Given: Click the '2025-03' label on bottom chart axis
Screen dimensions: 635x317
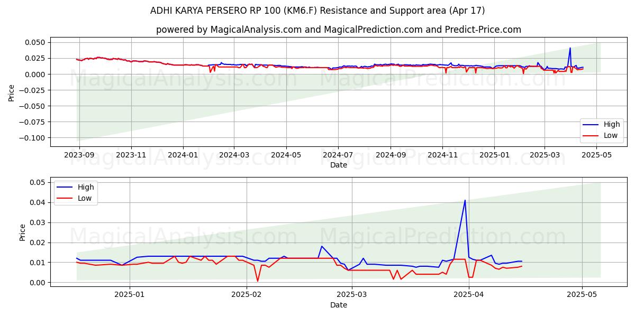Looking at the screenshot, I should click(x=352, y=294).
